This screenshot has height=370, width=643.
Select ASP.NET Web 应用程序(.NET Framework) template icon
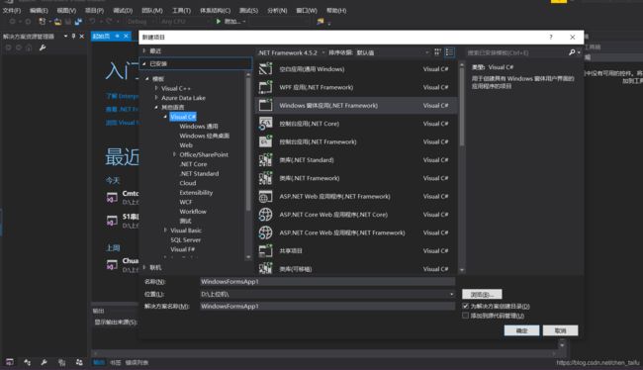[265, 197]
